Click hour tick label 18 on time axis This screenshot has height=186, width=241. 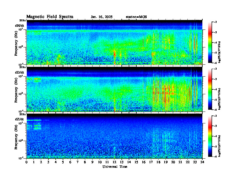pyautogui.click(x=158, y=162)
